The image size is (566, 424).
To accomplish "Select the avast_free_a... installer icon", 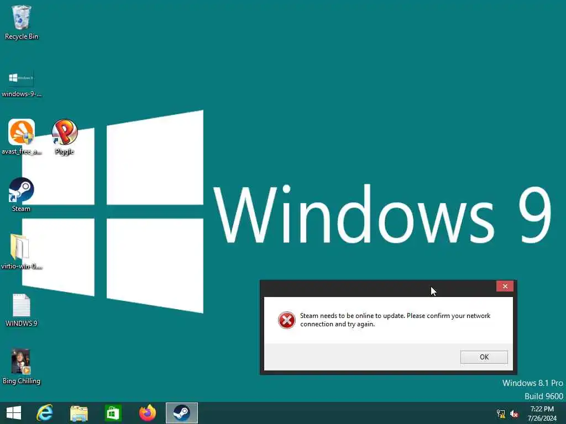I will click(x=22, y=137).
